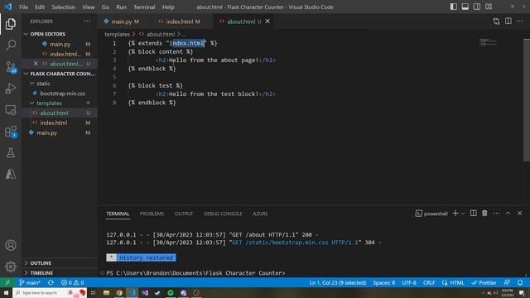Toggle bottom panel visibility

[x=465, y=7]
